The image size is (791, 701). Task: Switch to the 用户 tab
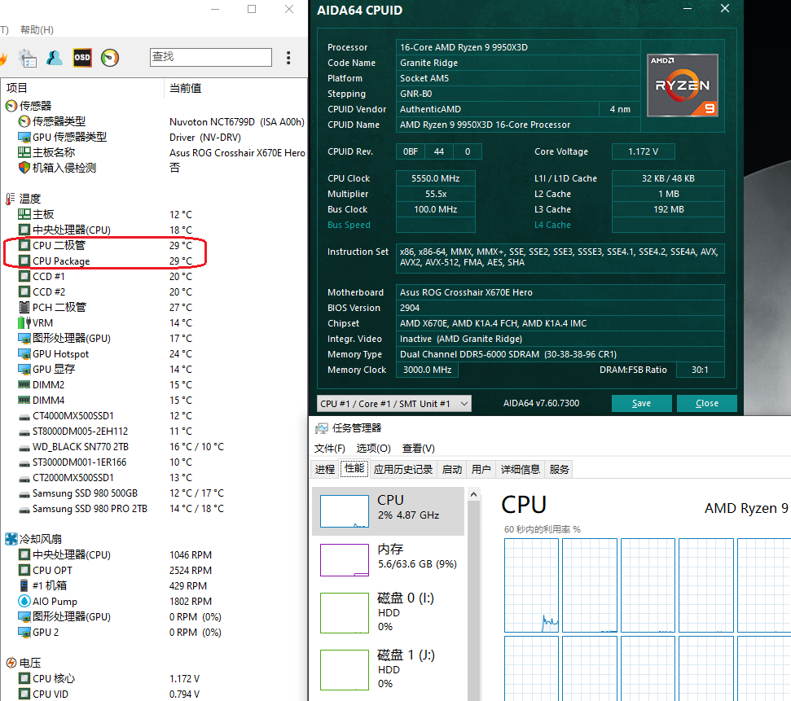pyautogui.click(x=481, y=470)
